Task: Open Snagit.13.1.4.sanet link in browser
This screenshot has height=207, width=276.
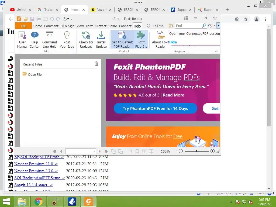Action: click(33, 185)
